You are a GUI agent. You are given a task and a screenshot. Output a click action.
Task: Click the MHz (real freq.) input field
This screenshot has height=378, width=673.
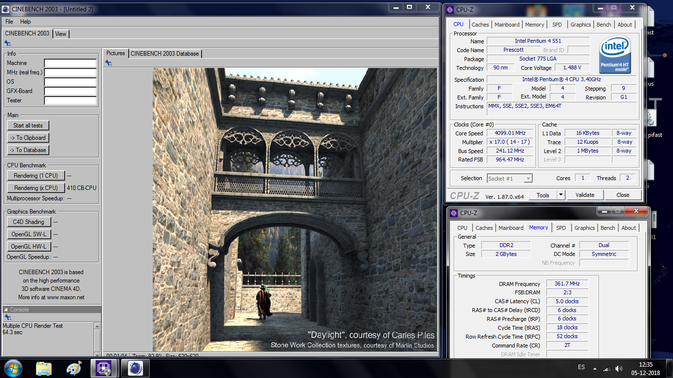[70, 72]
